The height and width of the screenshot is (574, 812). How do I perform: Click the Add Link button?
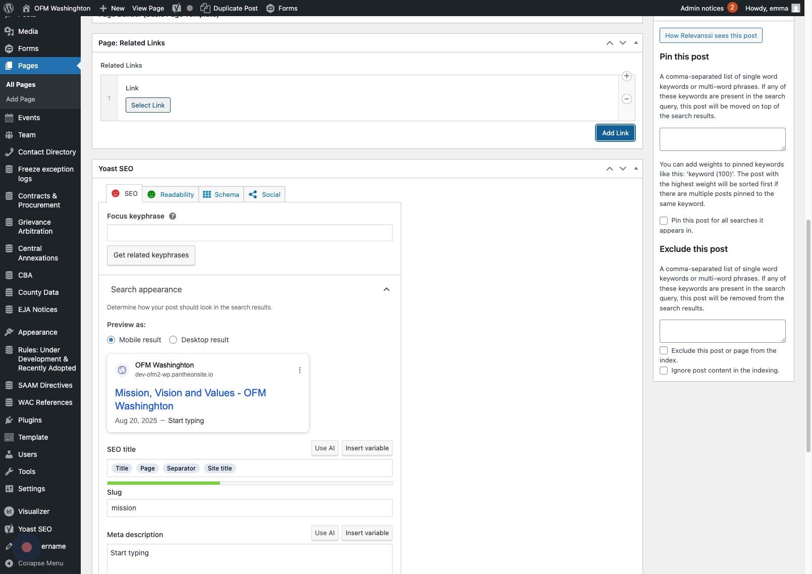coord(615,133)
